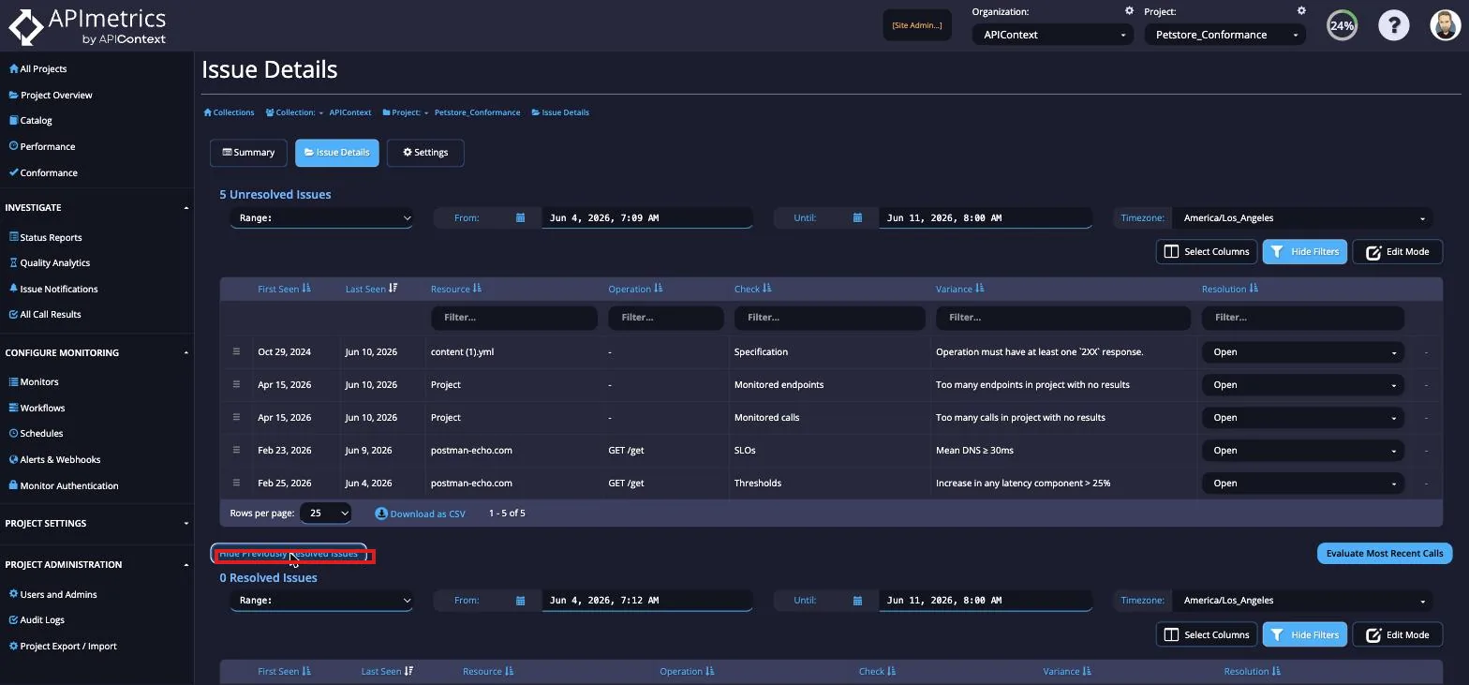The height and width of the screenshot is (685, 1469).
Task: Collapse the INVESTIGATE section
Action: pyautogui.click(x=96, y=207)
